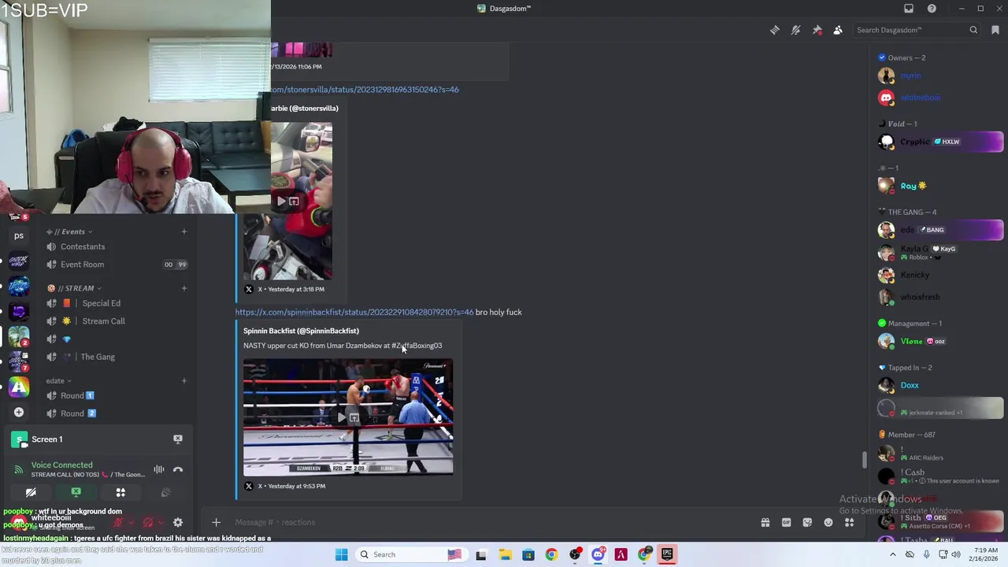
Task: Open Doxx member profile
Action: pyautogui.click(x=910, y=385)
